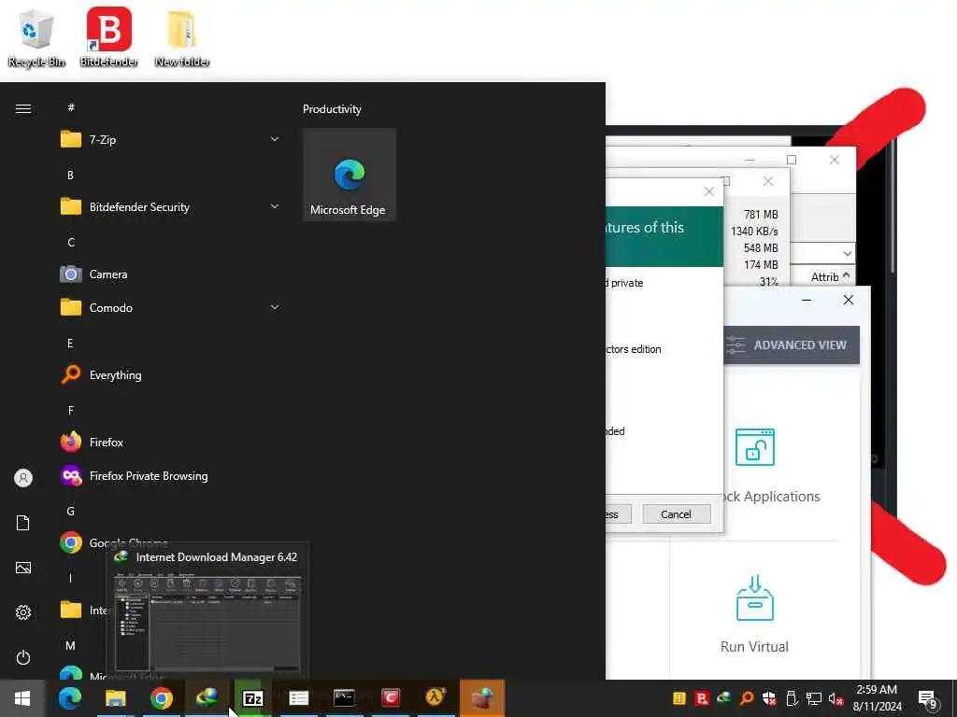Jump to letter E section header
This screenshot has height=717, width=957.
(x=70, y=344)
